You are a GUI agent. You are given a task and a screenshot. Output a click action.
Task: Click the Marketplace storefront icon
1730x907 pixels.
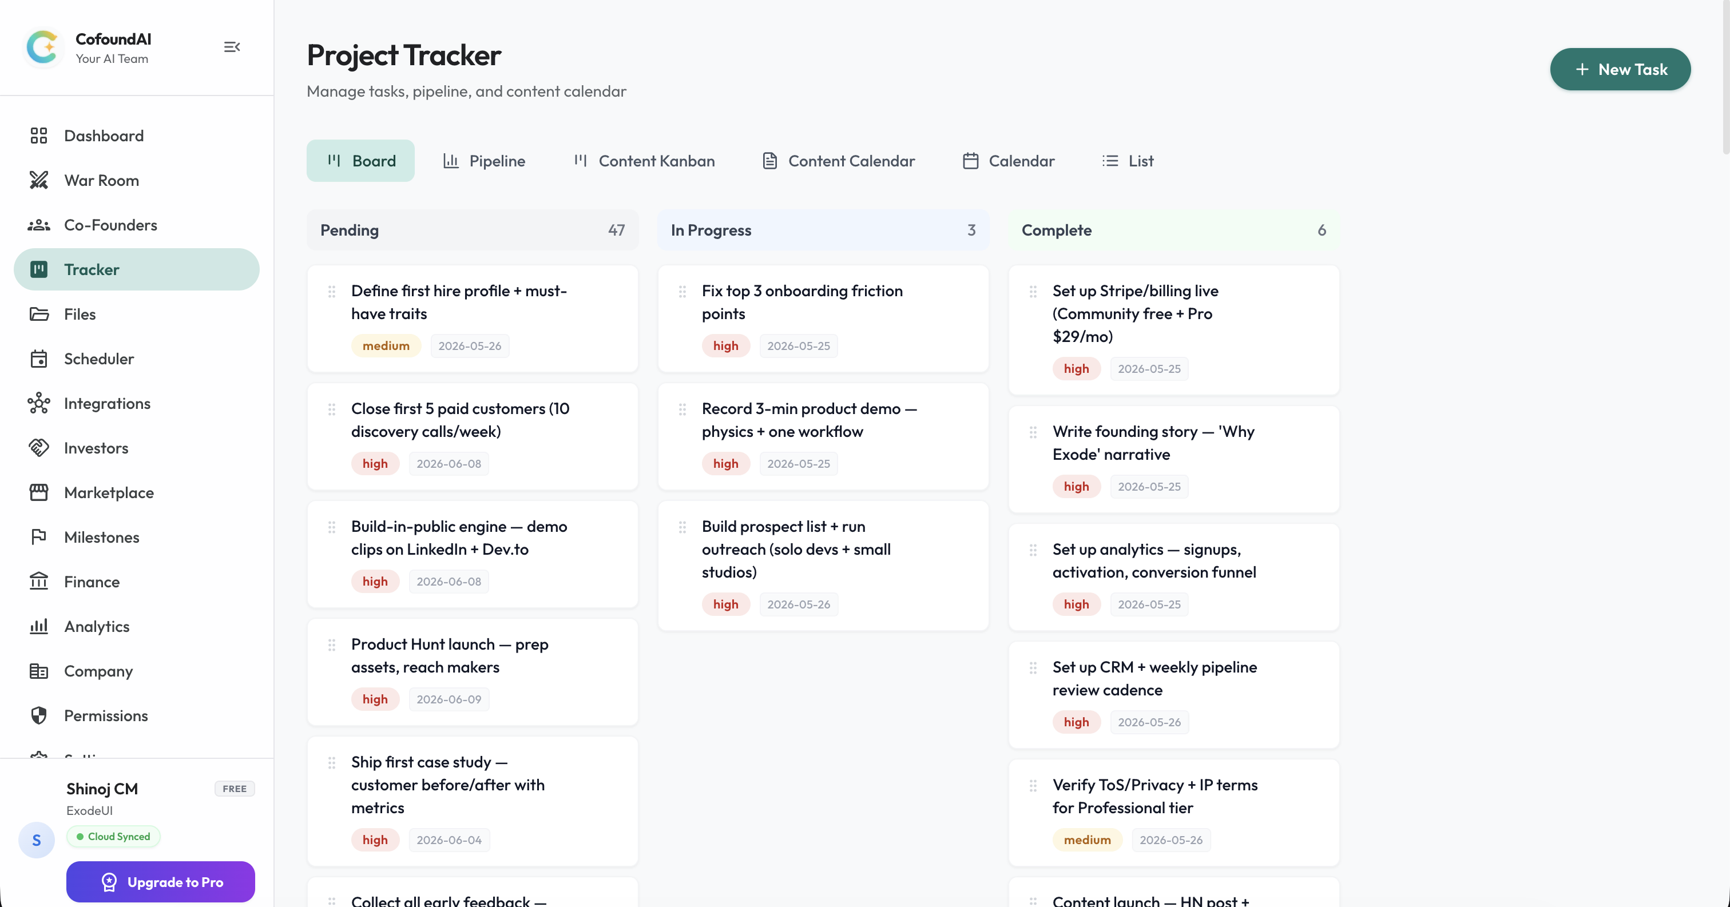[39, 492]
